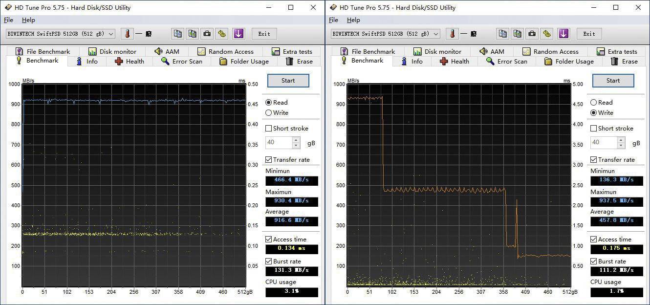Viewport: 650px width, 305px height.
Task: Open Info tab in right window
Action: (412, 62)
